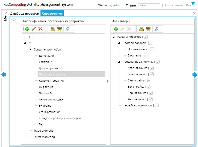The image size is (198, 147).
Task: Select the Демонстрация tree item
Action: pyautogui.click(x=49, y=68)
